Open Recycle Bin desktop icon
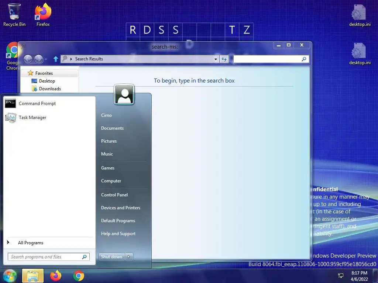This screenshot has width=378, height=283. coord(14,15)
